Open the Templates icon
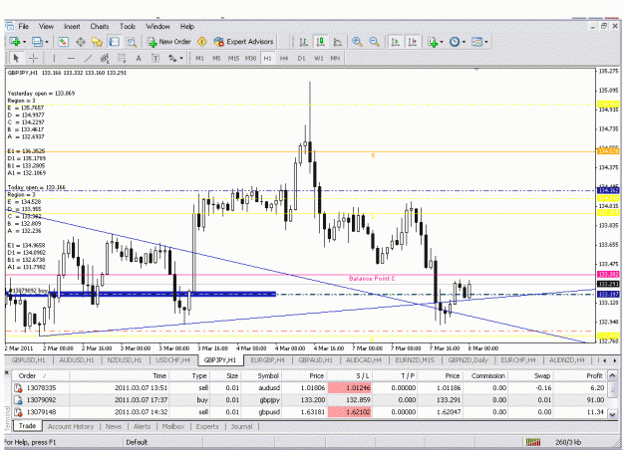 click(x=476, y=42)
